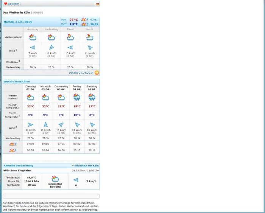
Task: Click the Aktuelle Beobachtung header
Action: pyautogui.click(x=18, y=166)
